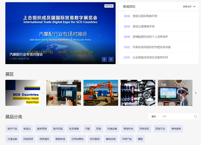Select the 防疫物资 category tag
This screenshot has width=201, height=145.
(28, 139)
